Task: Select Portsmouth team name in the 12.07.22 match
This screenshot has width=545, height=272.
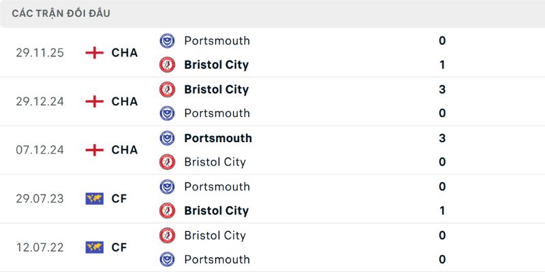Action: coord(217,260)
